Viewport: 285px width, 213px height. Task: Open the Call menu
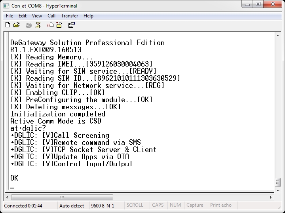point(51,16)
